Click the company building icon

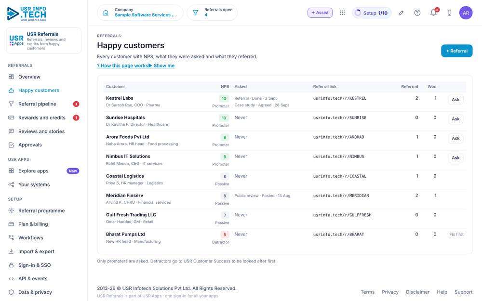tap(106, 13)
